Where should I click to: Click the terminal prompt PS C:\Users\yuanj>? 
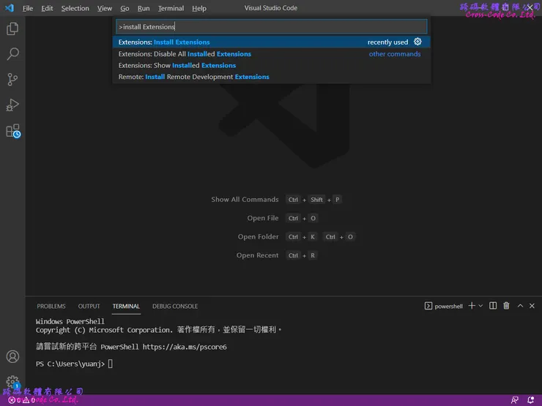pyautogui.click(x=70, y=364)
